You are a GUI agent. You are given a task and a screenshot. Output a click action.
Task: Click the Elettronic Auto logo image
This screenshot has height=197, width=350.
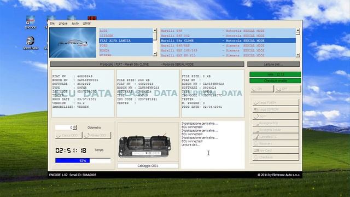73,43
